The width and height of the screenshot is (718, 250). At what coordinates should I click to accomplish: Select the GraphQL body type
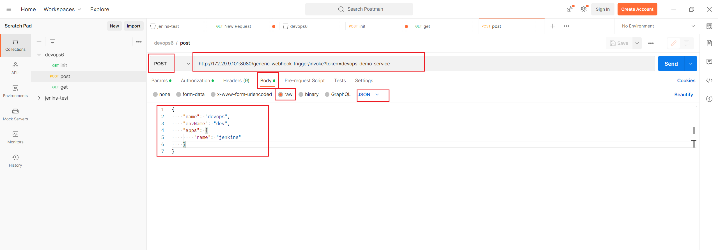[338, 94]
